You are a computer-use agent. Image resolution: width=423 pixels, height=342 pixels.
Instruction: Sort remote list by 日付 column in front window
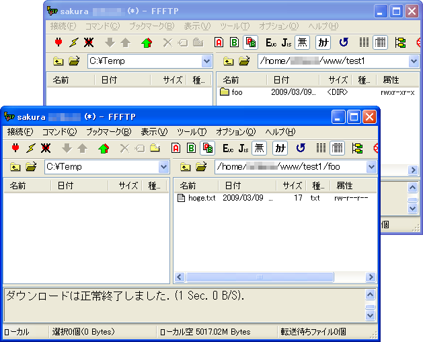(247, 186)
